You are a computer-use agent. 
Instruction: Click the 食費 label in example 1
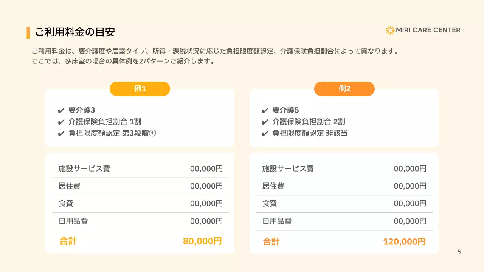click(66, 204)
